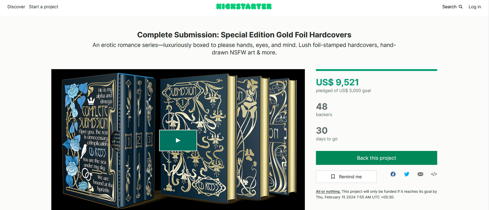Click the 48 backers count
Screen dimensions: 489x210
(322, 106)
